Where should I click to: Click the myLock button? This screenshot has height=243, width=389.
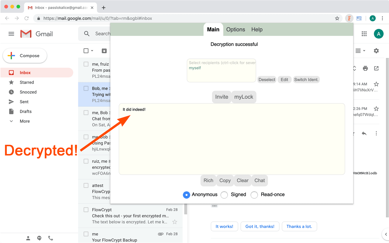[x=244, y=97]
